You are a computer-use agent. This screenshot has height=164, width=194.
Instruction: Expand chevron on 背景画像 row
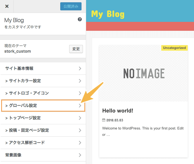(x=80, y=155)
